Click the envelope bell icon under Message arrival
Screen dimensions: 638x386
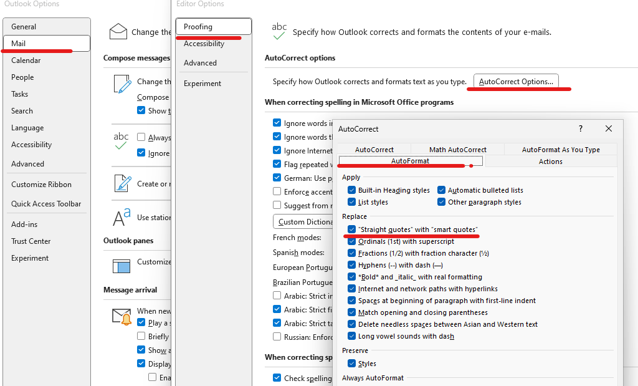tap(122, 316)
